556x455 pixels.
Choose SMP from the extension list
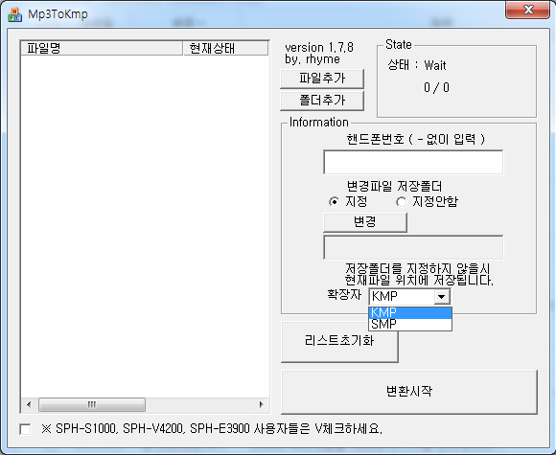pos(410,324)
